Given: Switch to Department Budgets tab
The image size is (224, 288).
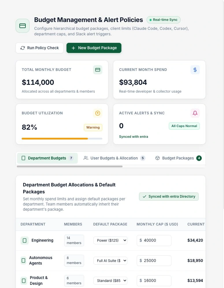Looking at the screenshot, I should 47,158.
